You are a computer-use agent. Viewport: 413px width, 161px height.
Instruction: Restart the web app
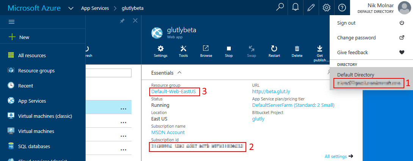coord(274,51)
